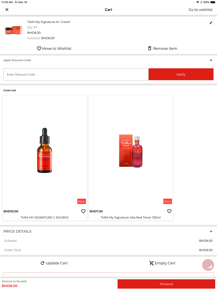The image size is (217, 290).
Task: Tap the pencil edit icon for cart item
Action: pyautogui.click(x=211, y=23)
